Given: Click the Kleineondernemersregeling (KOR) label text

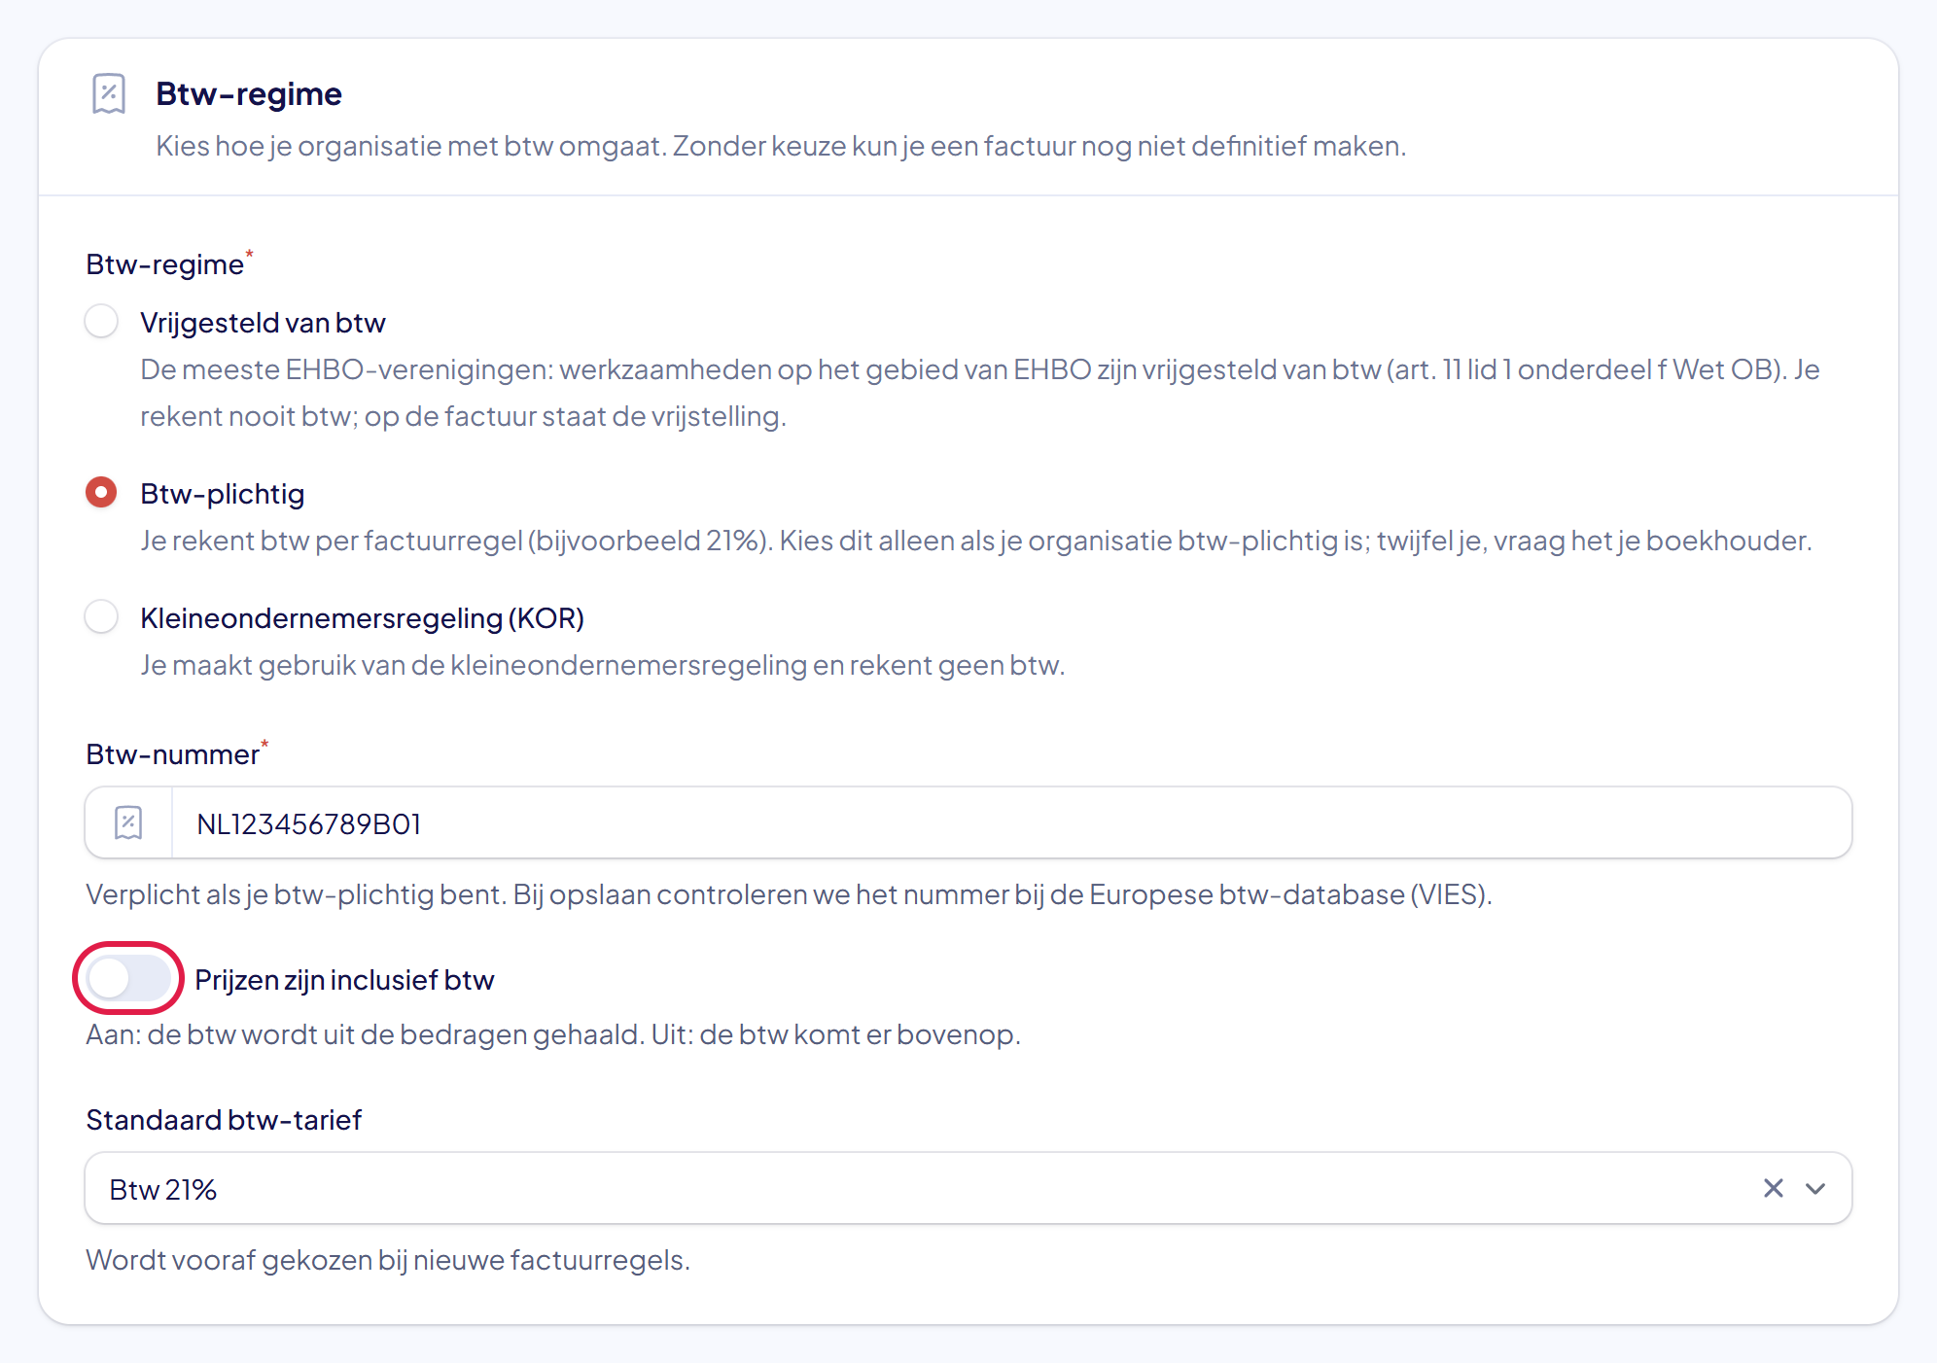Looking at the screenshot, I should coord(362,617).
